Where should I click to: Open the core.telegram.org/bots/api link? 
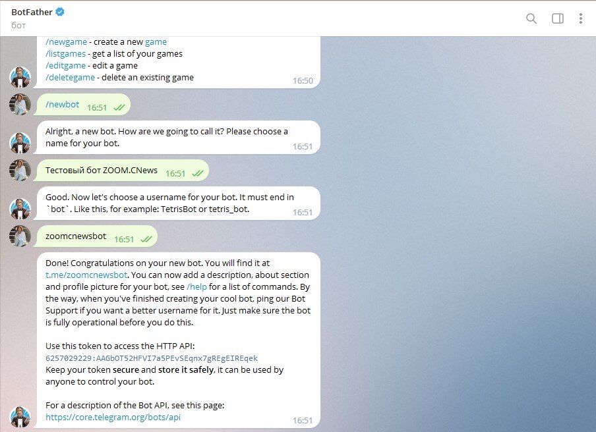click(113, 417)
